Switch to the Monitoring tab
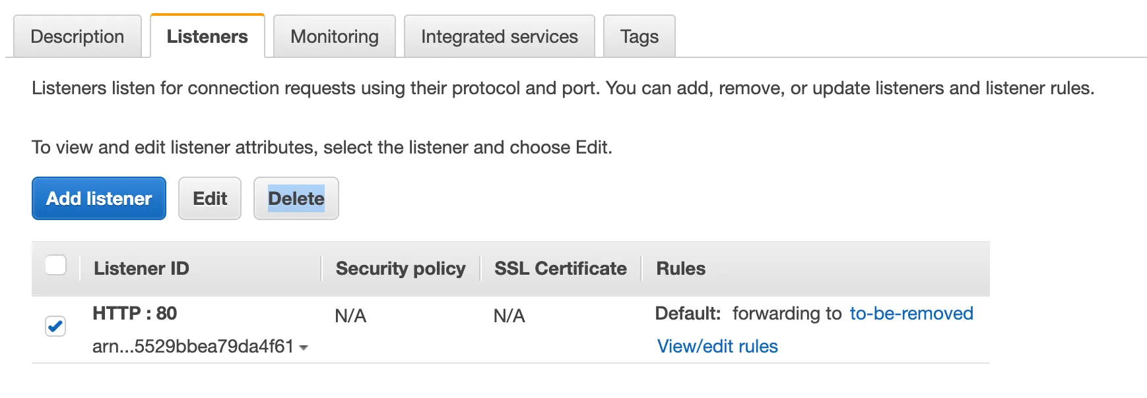Viewport: 1147px width, 398px height. coord(334,37)
